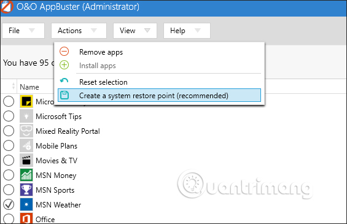Select the first app row's checkbox
The width and height of the screenshot is (347, 224).
(x=9, y=101)
